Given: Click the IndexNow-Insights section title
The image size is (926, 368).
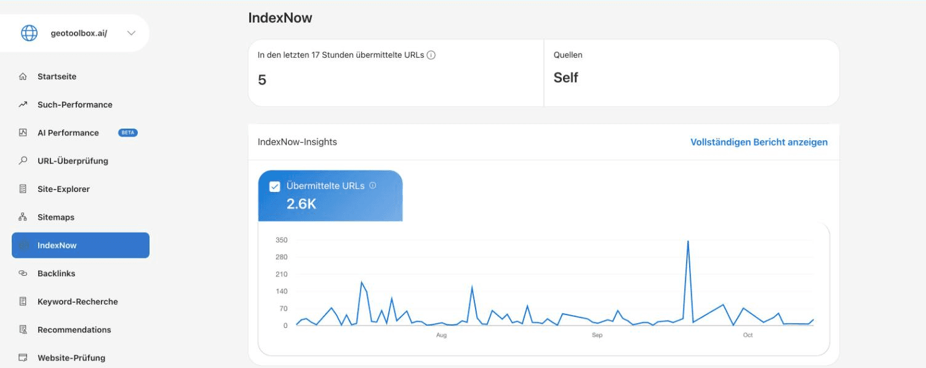Looking at the screenshot, I should (x=297, y=142).
